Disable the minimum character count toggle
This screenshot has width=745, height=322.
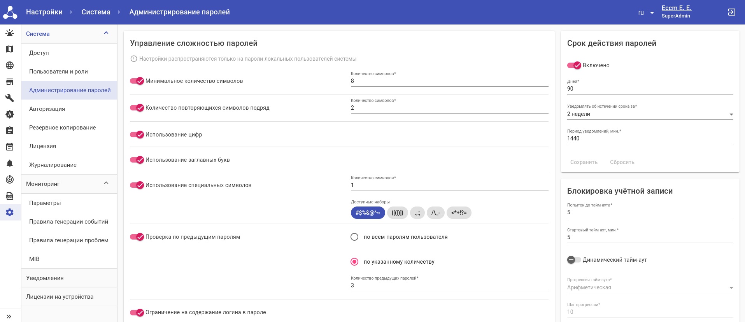(x=137, y=81)
